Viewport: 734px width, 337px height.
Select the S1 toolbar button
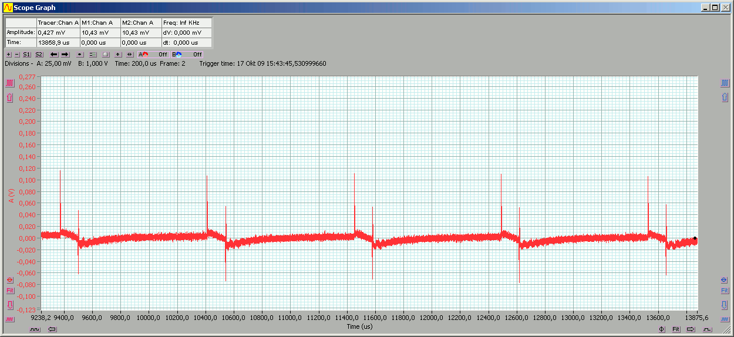coord(26,55)
